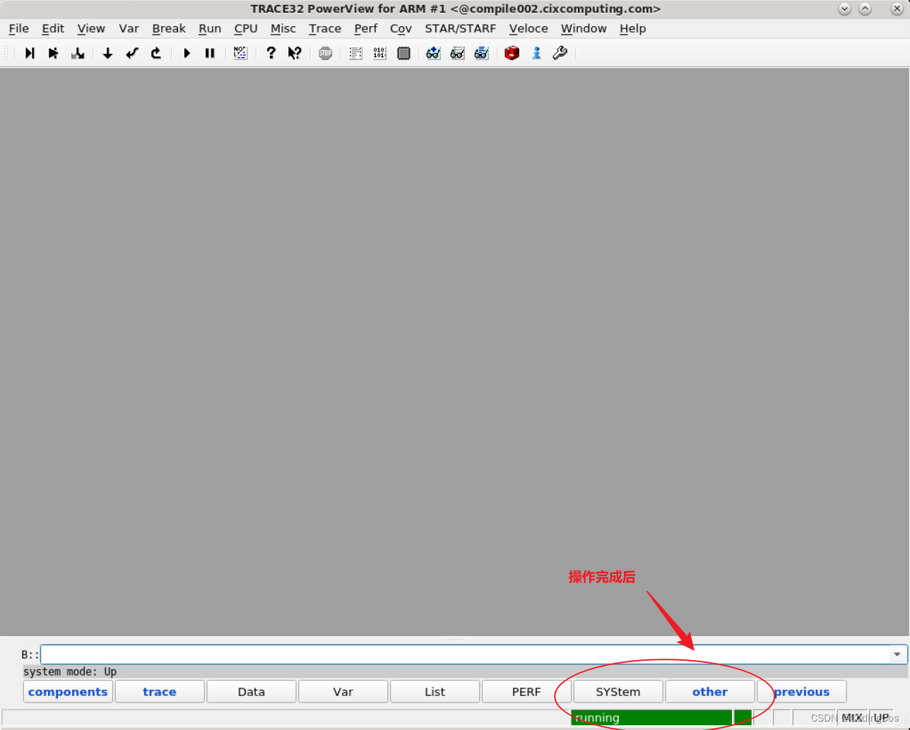Open the Trace menu
Image resolution: width=910 pixels, height=730 pixels.
[x=325, y=28]
